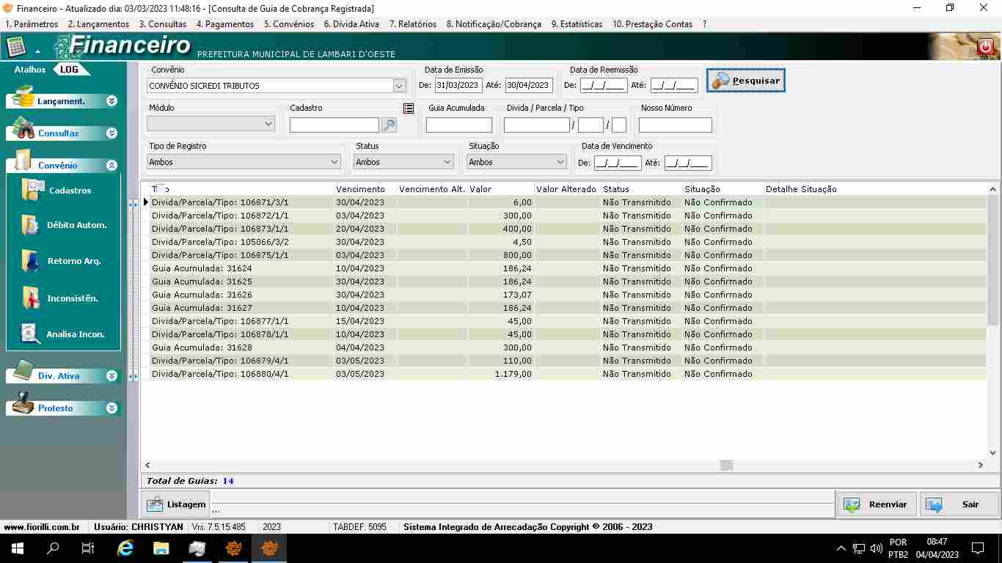
Task: Click the Cadastro search magnifier icon
Action: pyautogui.click(x=389, y=125)
